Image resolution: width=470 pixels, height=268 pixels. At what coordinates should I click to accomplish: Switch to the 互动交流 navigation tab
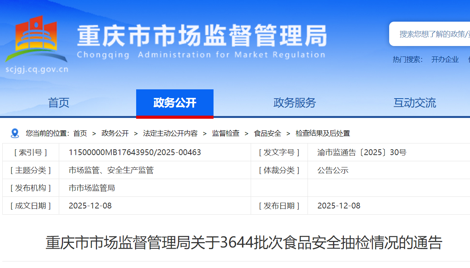[414, 103]
